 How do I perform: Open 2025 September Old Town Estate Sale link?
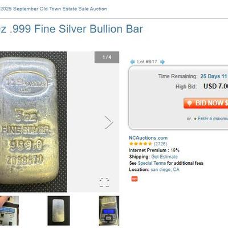pos(54,9)
